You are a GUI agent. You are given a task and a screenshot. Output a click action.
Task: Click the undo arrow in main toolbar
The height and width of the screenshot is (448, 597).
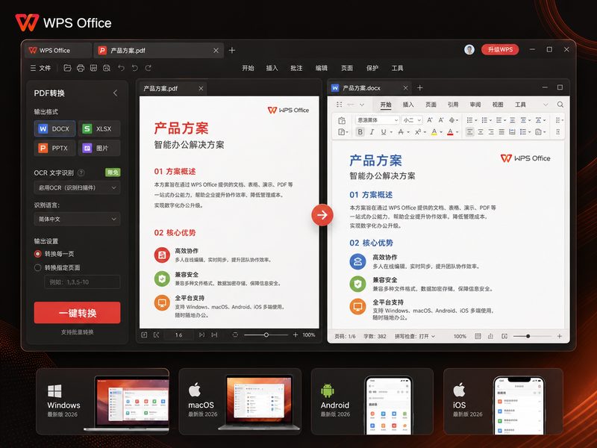tap(121, 68)
